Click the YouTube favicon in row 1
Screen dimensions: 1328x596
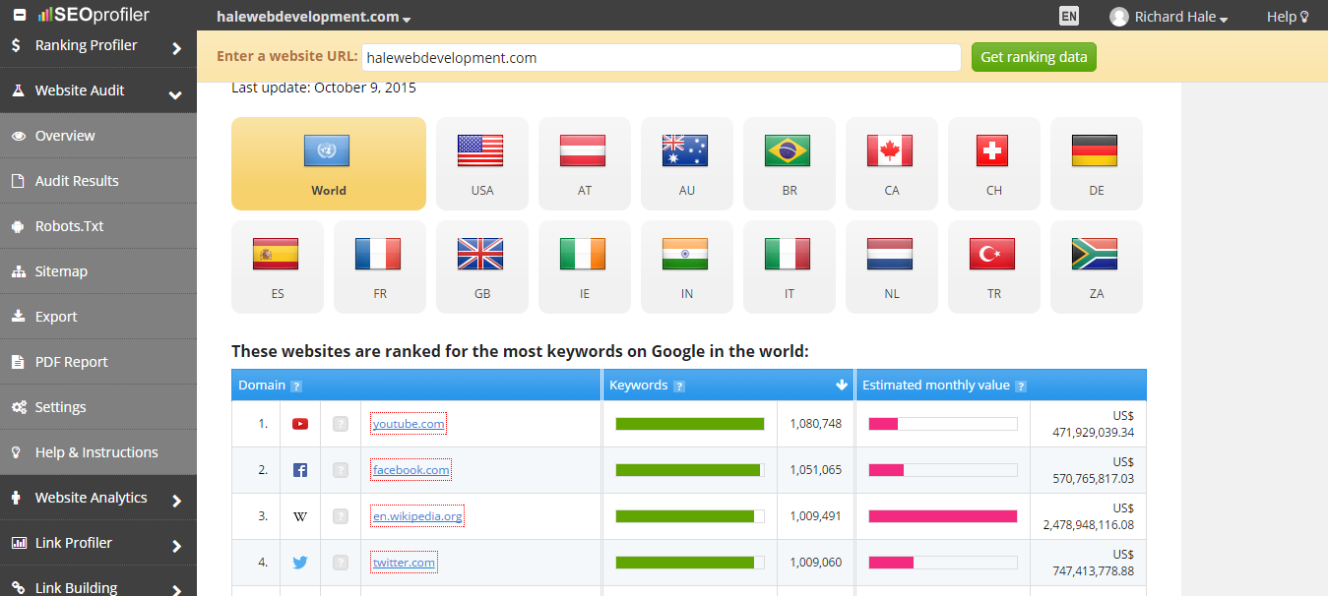300,424
